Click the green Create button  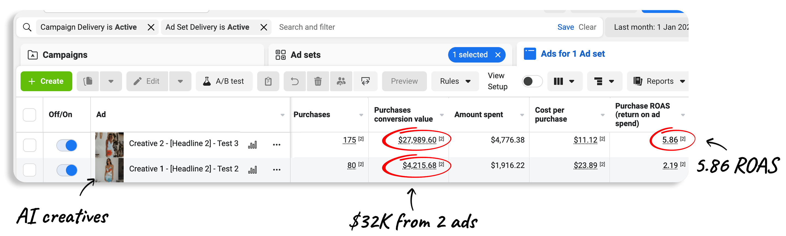point(47,81)
